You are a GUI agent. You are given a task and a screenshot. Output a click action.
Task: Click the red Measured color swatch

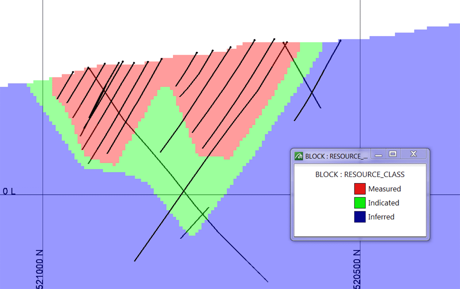click(x=360, y=189)
